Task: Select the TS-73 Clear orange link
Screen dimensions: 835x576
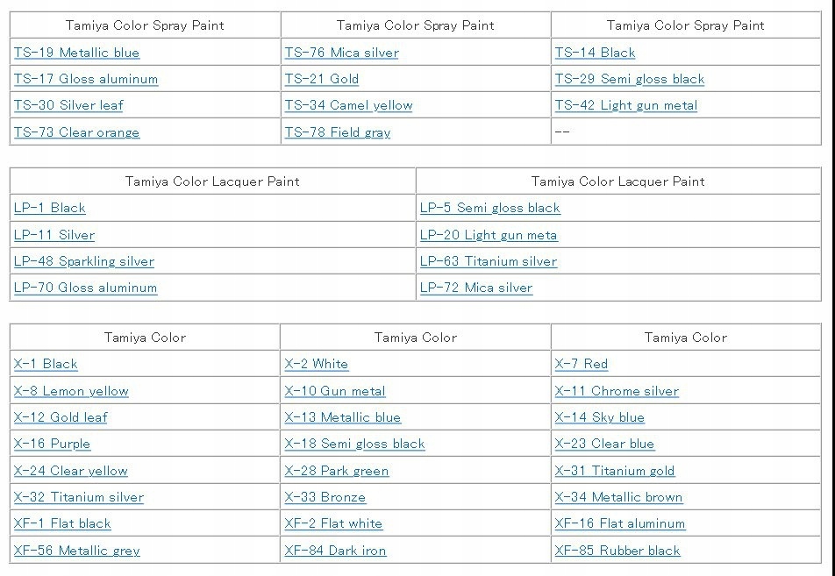Action: [76, 132]
